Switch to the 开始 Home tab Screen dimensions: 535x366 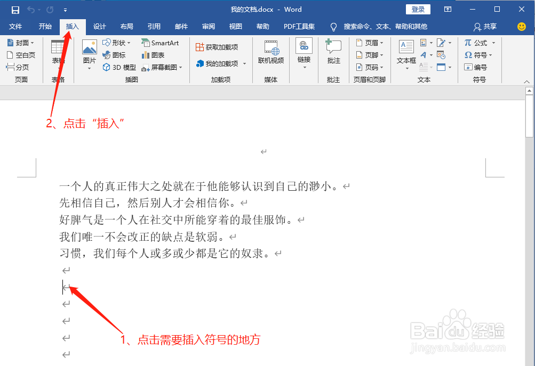(x=45, y=27)
